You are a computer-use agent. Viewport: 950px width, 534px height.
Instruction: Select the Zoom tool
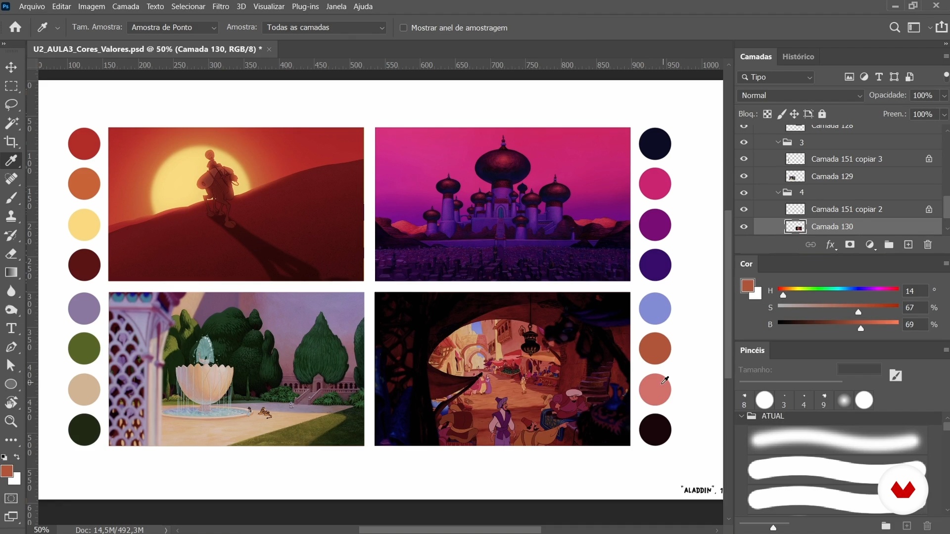tap(11, 421)
